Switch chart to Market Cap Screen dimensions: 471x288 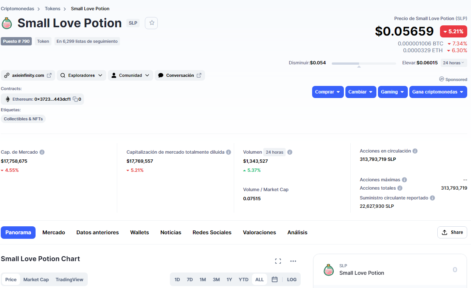36,280
